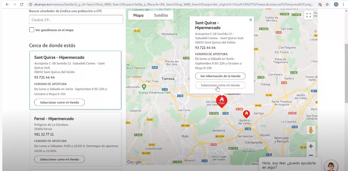Bookmark this page with the star icon

click(327, 4)
